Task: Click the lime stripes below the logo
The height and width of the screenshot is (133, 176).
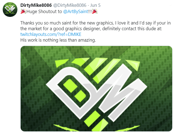Action: click(x=96, y=121)
